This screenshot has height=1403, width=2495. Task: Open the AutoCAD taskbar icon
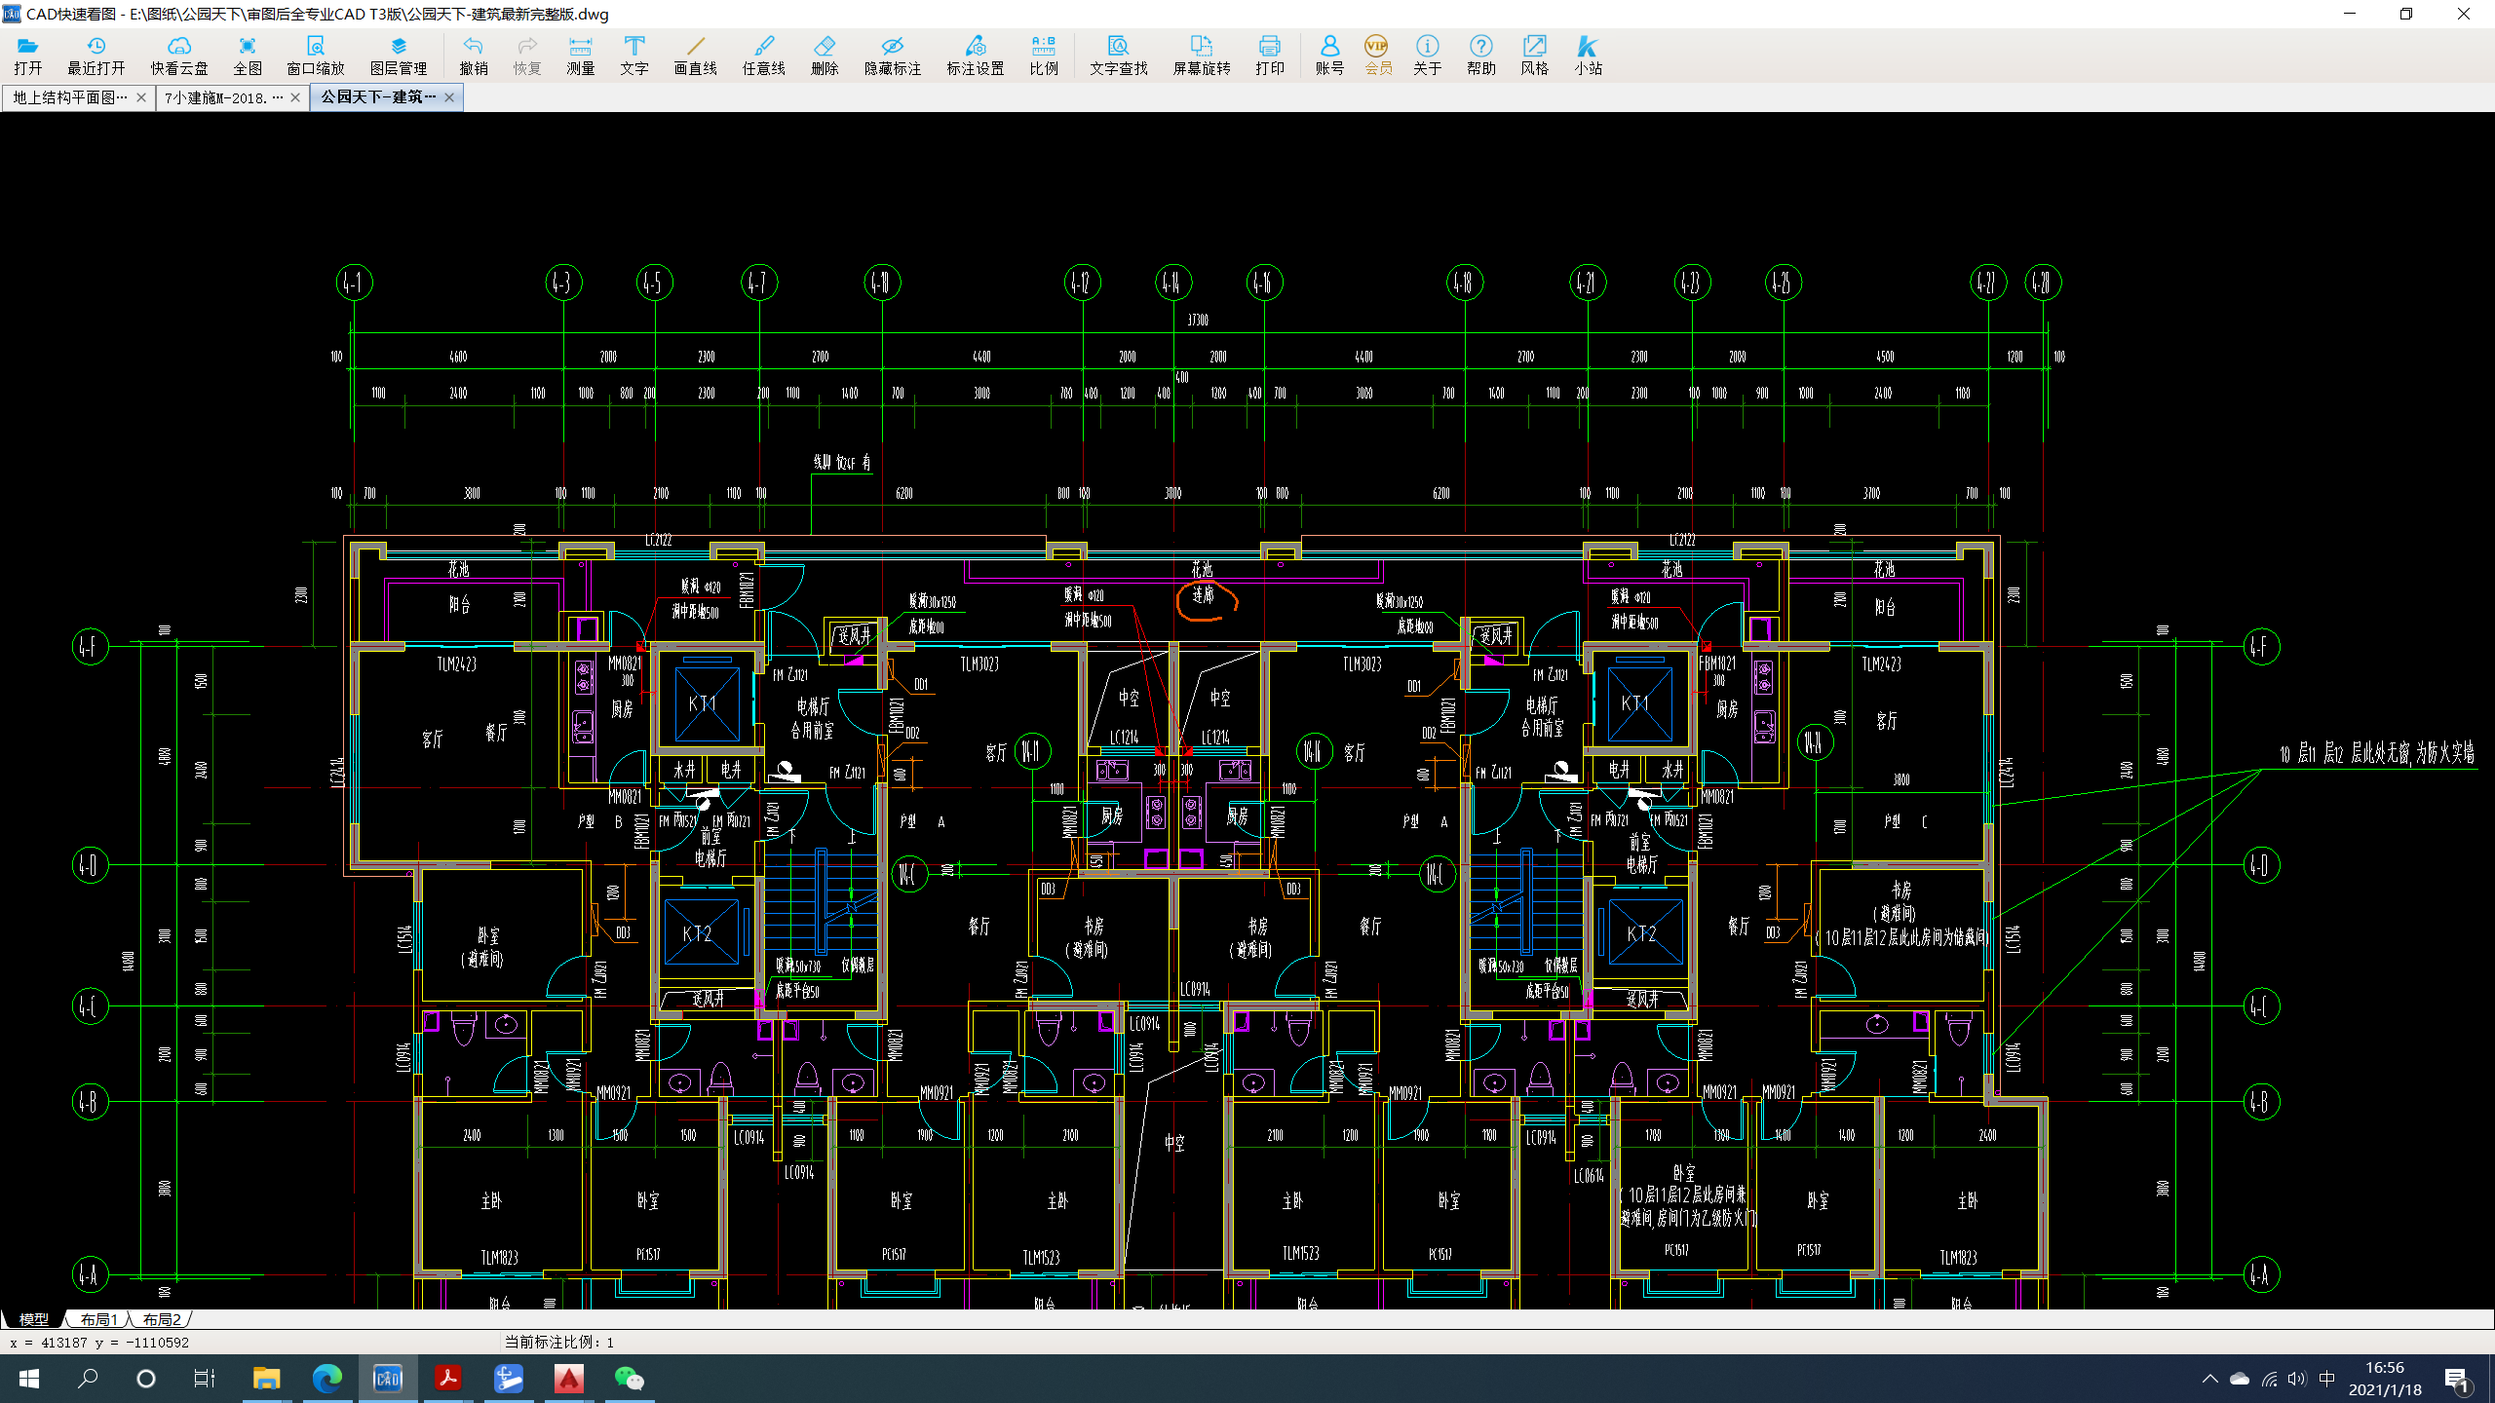tap(568, 1379)
